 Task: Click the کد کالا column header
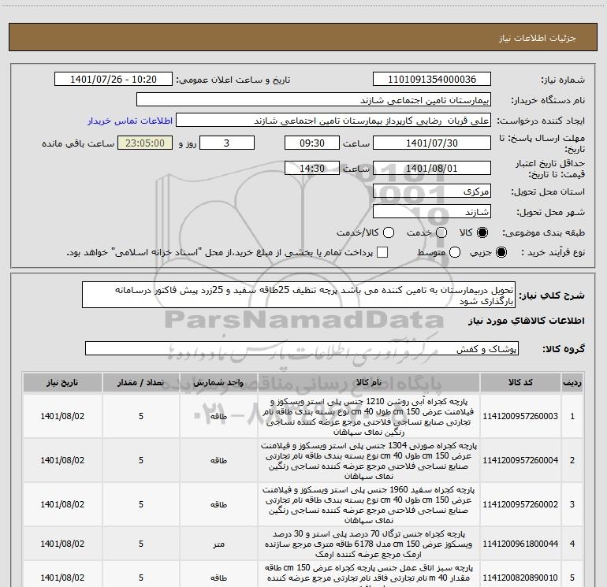(520, 382)
